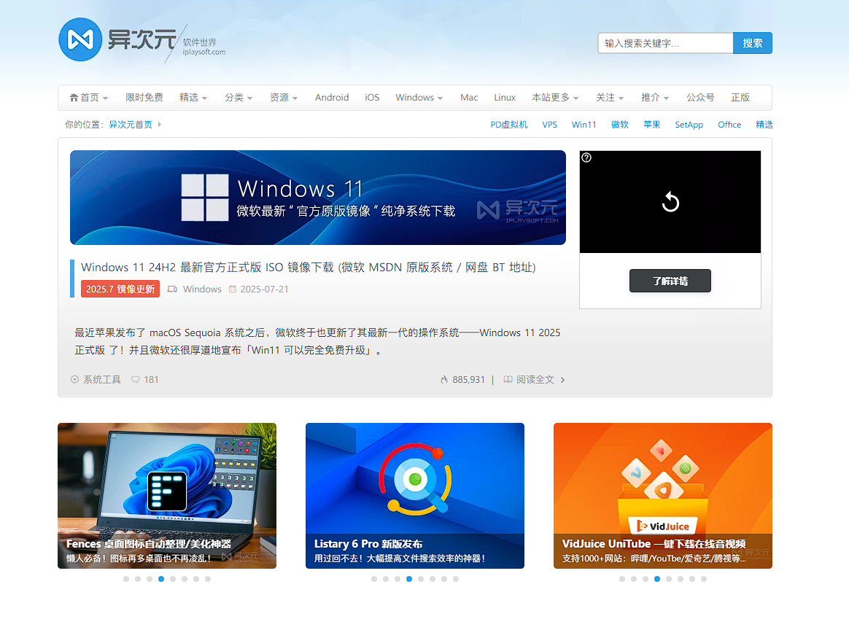Click the flame views icon beside 885,931
The width and height of the screenshot is (849, 638).
click(x=444, y=379)
